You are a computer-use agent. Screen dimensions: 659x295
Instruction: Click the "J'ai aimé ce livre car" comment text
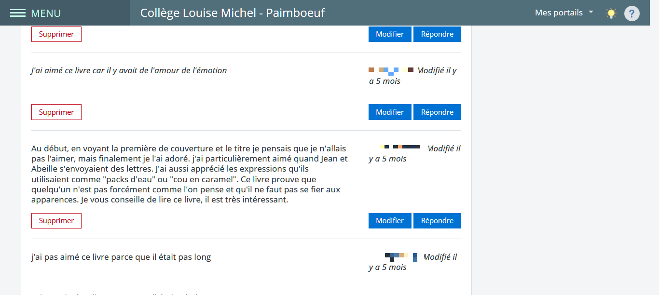129,71
